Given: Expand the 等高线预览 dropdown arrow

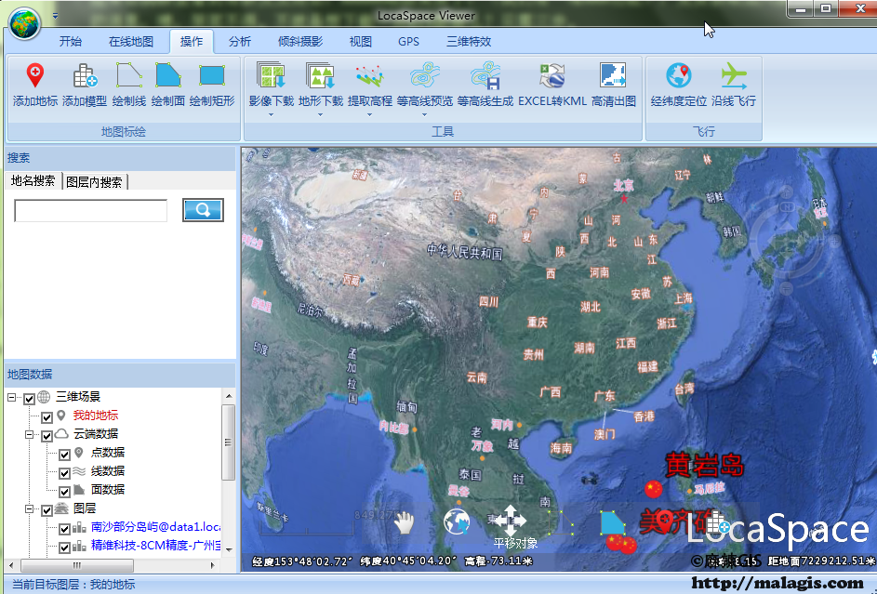Looking at the screenshot, I should click(x=424, y=114).
